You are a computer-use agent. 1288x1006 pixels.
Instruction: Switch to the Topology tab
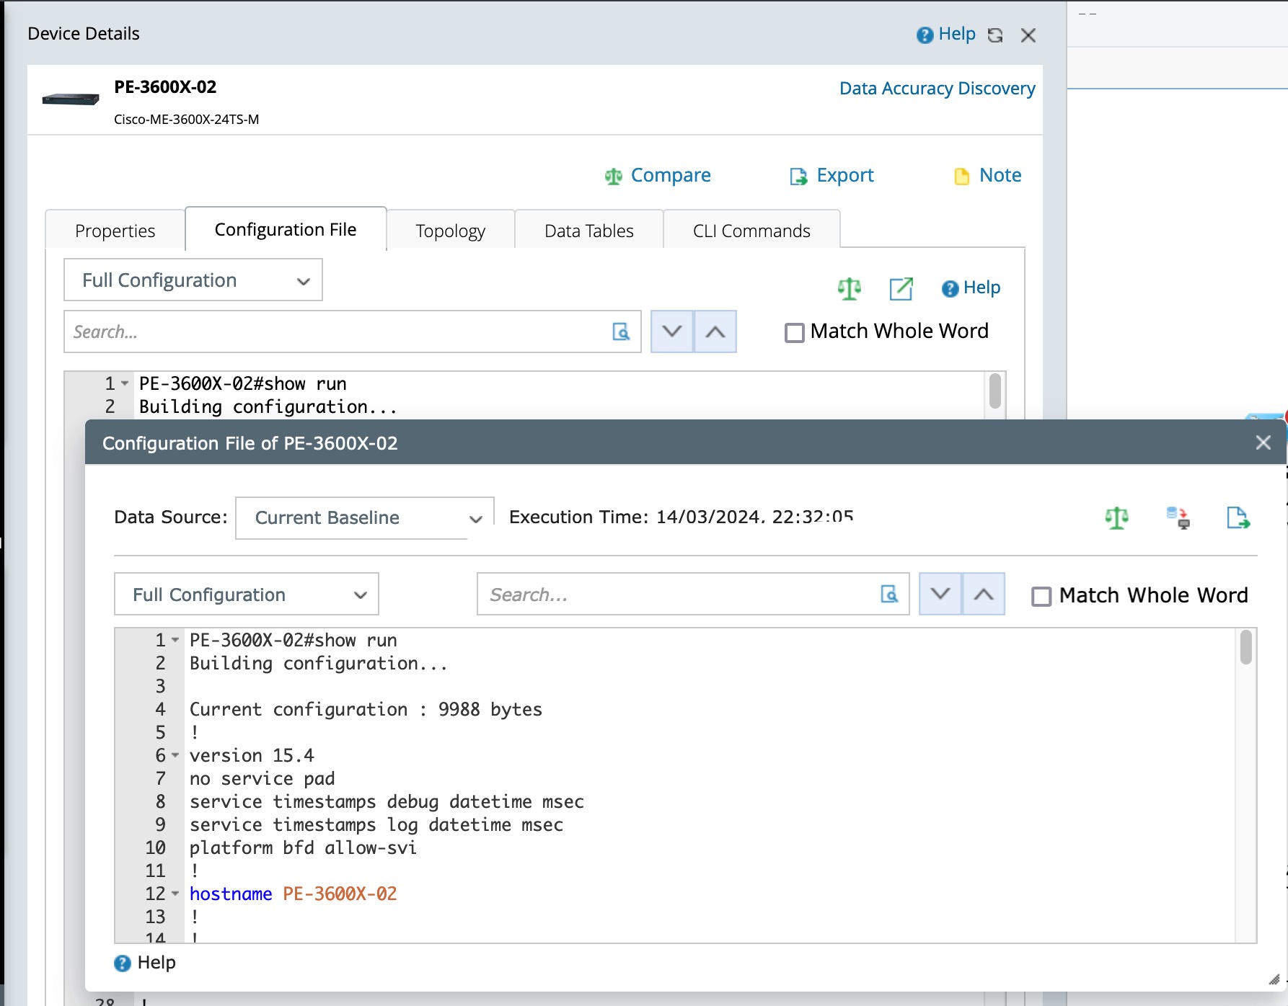450,231
